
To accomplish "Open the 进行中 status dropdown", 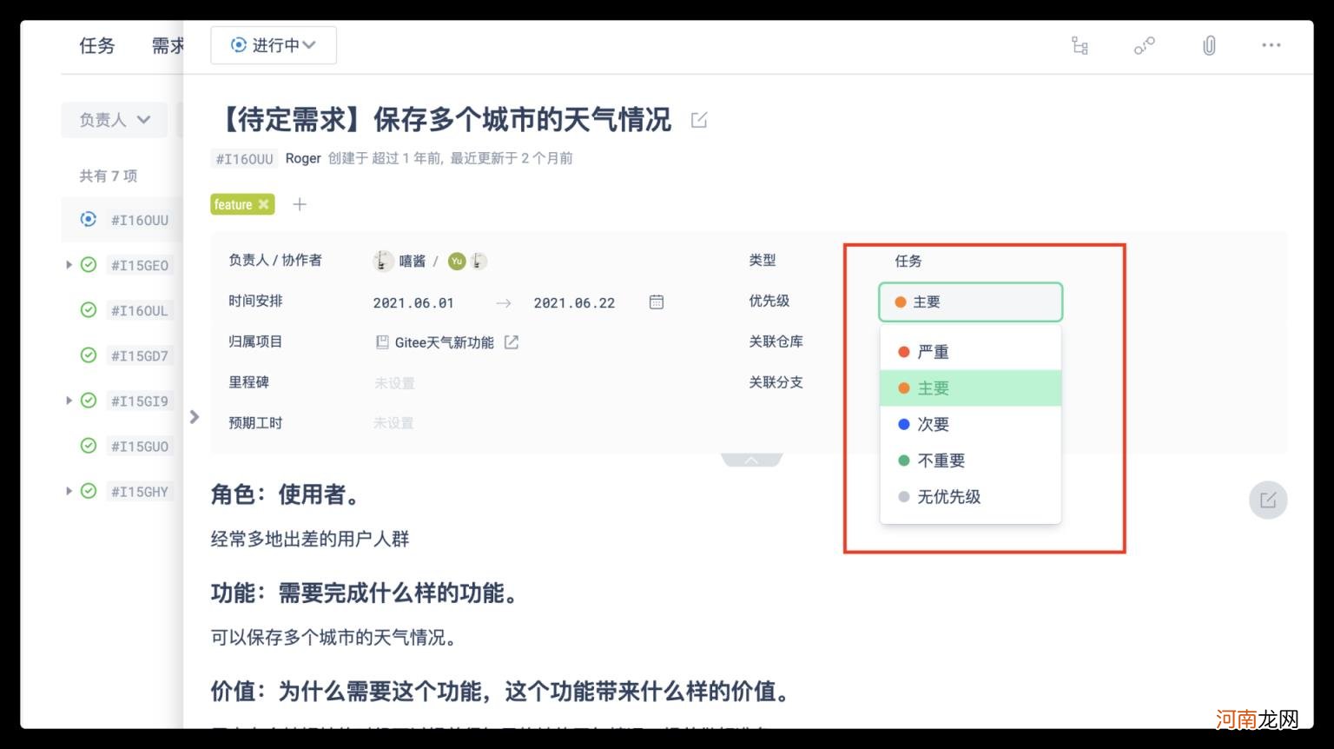I will click(274, 45).
